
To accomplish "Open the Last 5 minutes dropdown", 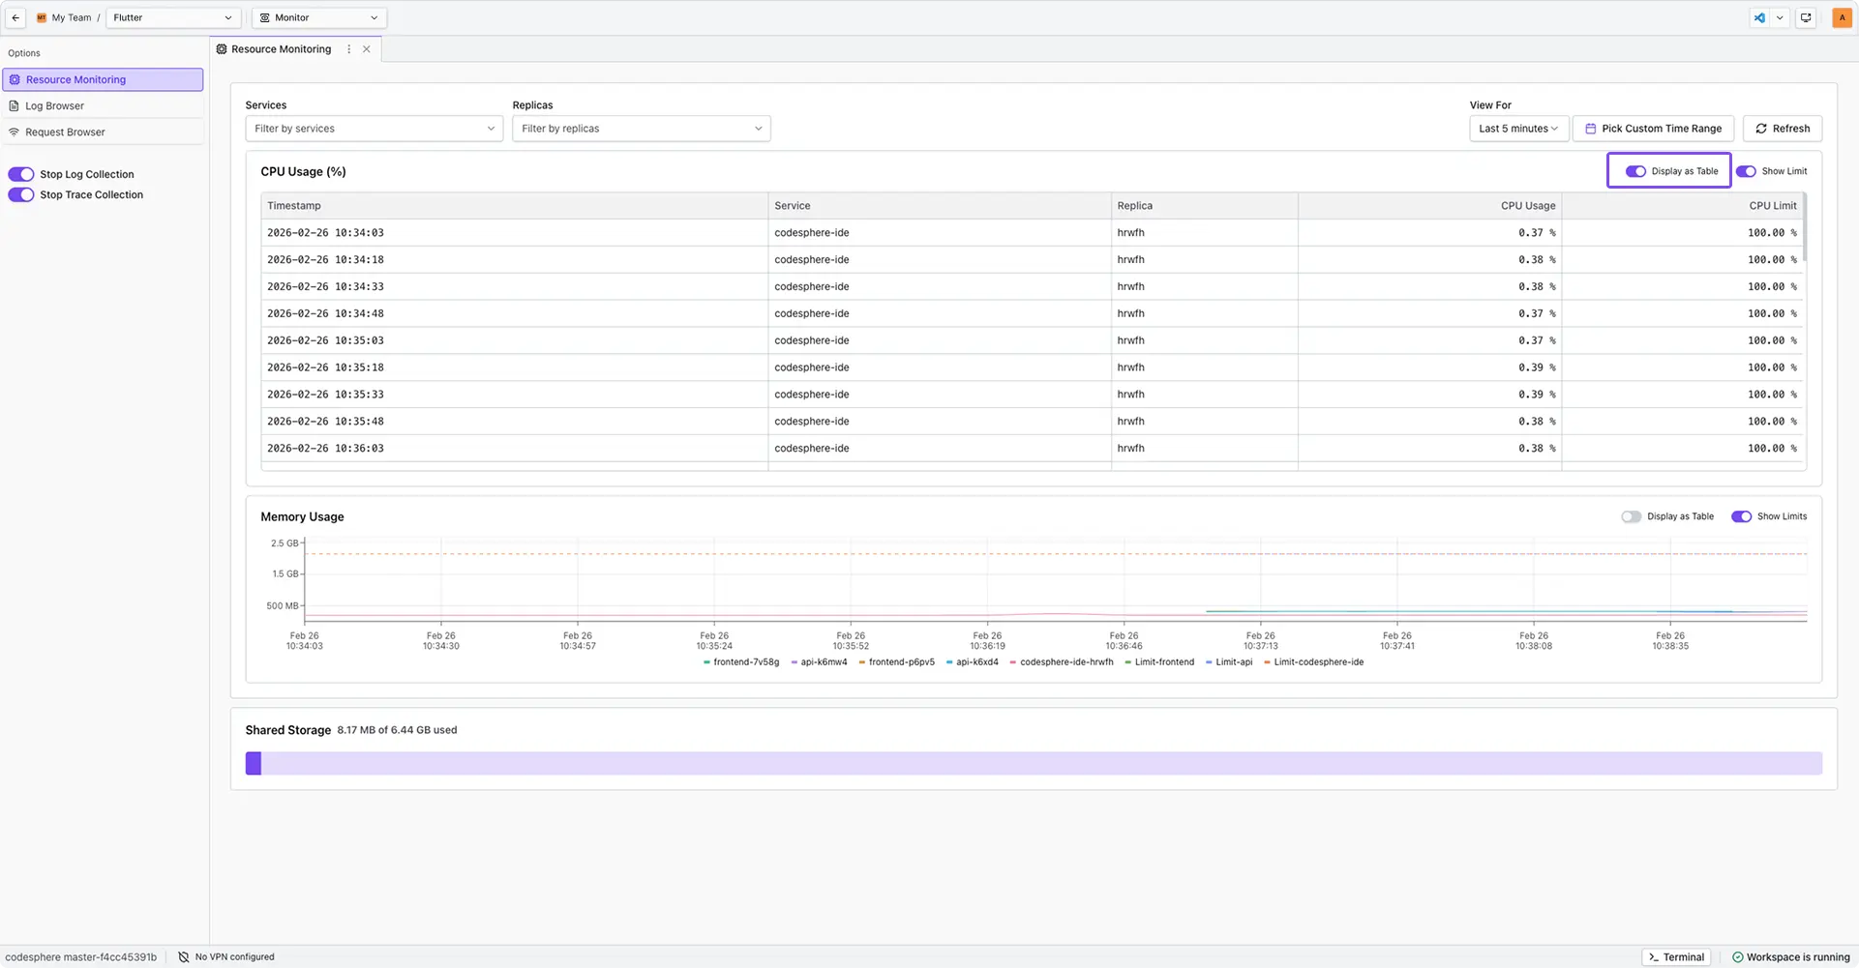I will click(1517, 129).
